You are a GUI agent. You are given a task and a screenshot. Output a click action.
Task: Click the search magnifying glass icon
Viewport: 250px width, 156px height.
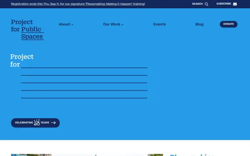207,4
